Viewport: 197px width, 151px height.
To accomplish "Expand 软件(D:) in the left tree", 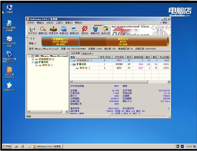I will [x=36, y=65].
